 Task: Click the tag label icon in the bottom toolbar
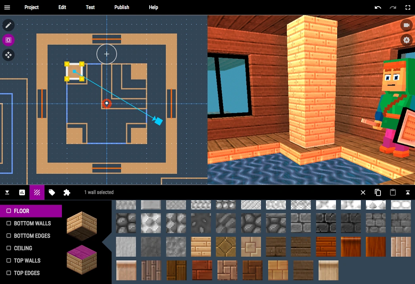pyautogui.click(x=52, y=193)
